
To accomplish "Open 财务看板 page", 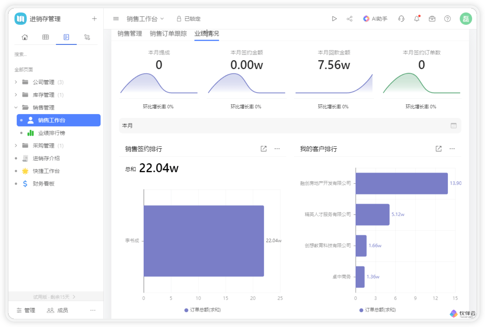I will click(44, 184).
